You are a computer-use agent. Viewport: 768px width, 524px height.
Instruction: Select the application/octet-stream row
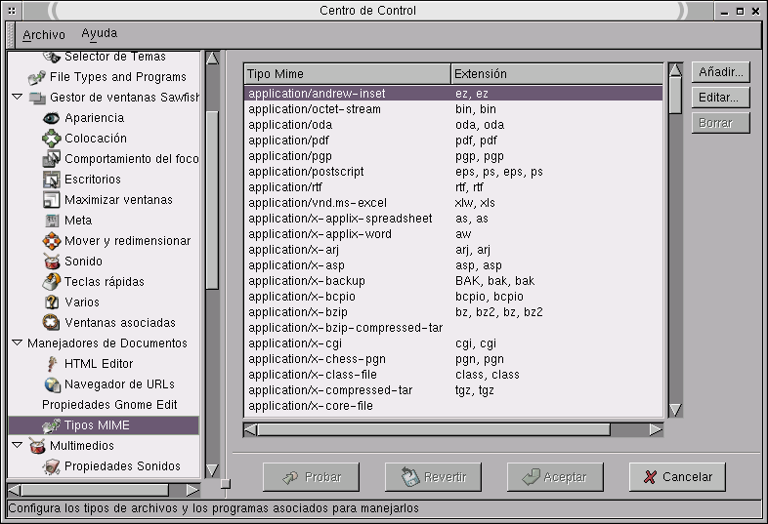pyautogui.click(x=453, y=109)
